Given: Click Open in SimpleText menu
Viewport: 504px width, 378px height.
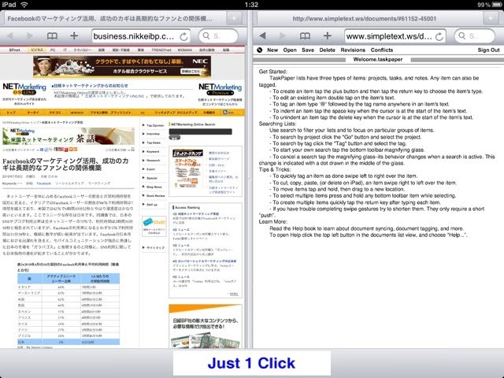Looking at the screenshot, I should point(290,50).
